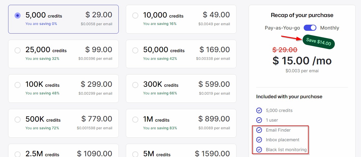Image resolution: width=361 pixels, height=157 pixels.
Task: Pick the 50,000 credits radio button
Action: pos(135,50)
